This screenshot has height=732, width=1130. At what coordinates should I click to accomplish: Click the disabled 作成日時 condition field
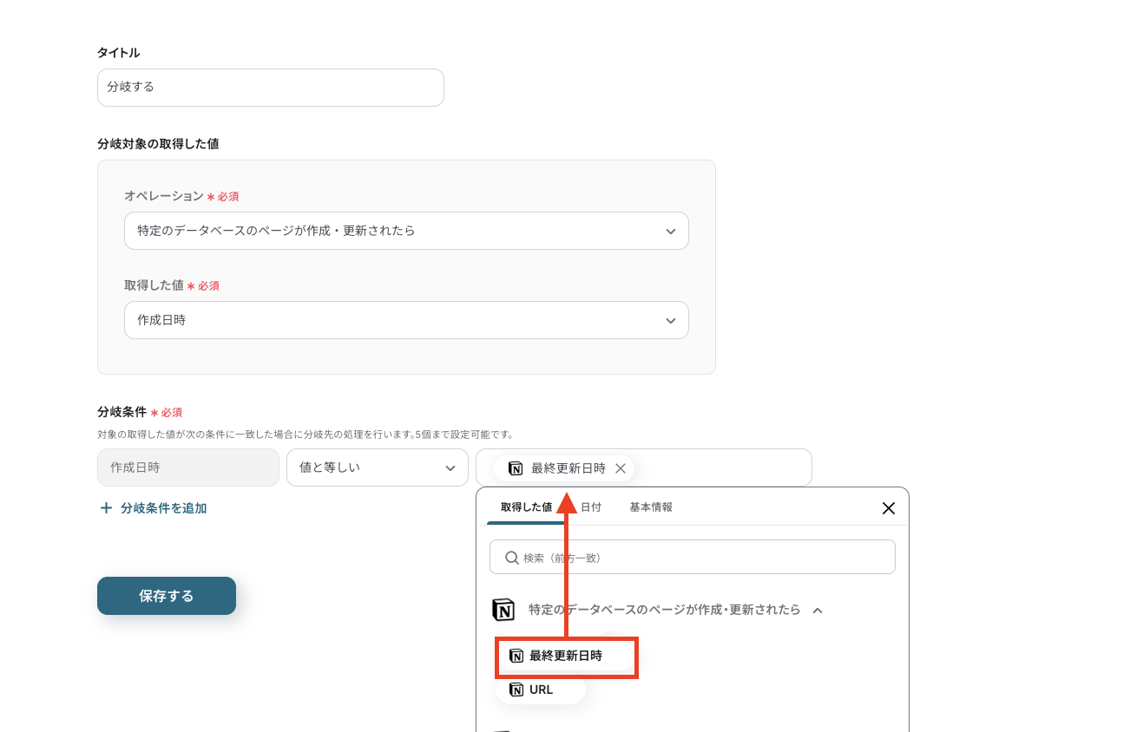(x=188, y=467)
